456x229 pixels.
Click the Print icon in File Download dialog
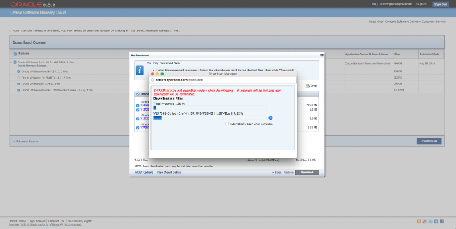311,85
